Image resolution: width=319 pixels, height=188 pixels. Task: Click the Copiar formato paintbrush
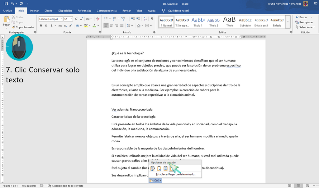pyautogui.click(x=22, y=27)
